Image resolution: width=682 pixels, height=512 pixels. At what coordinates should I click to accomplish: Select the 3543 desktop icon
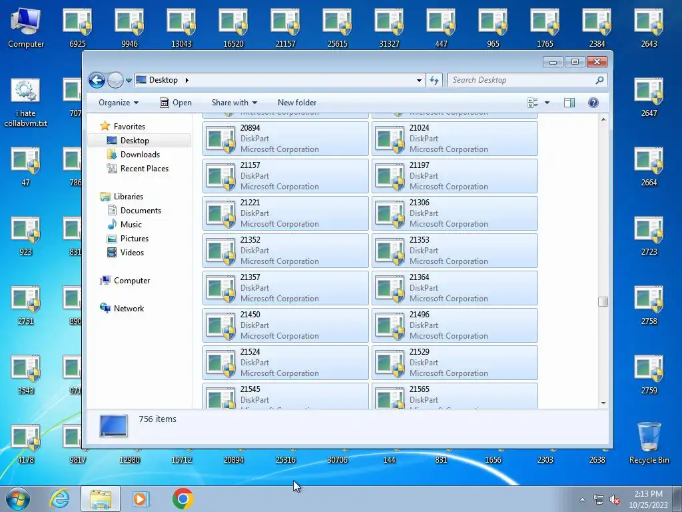(x=26, y=375)
